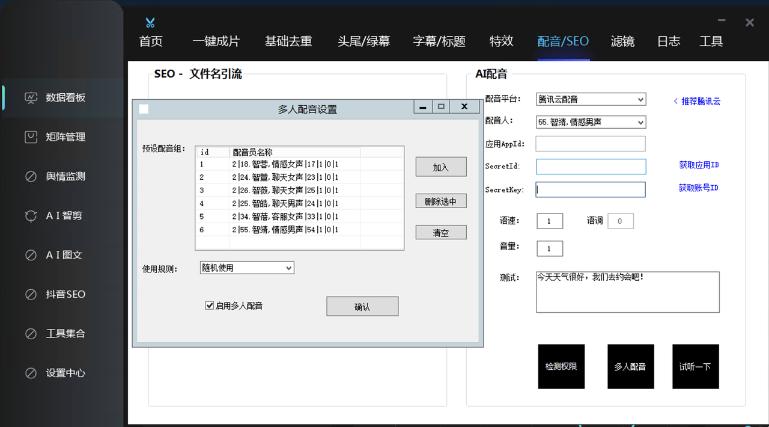
Task: Click the SecretId input field
Action: click(591, 167)
